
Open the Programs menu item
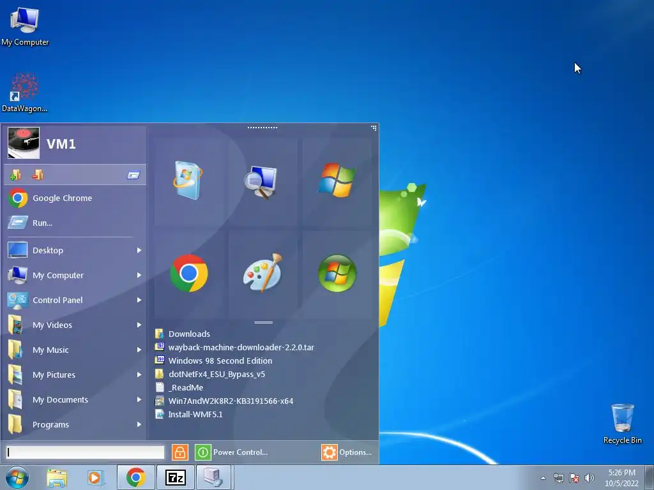pyautogui.click(x=51, y=424)
